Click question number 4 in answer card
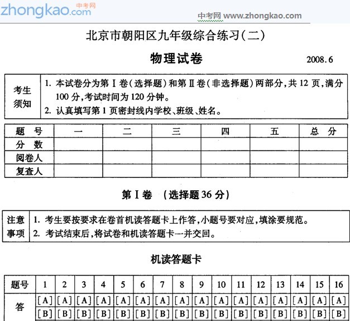This screenshot has height=321, width=350. [104, 285]
